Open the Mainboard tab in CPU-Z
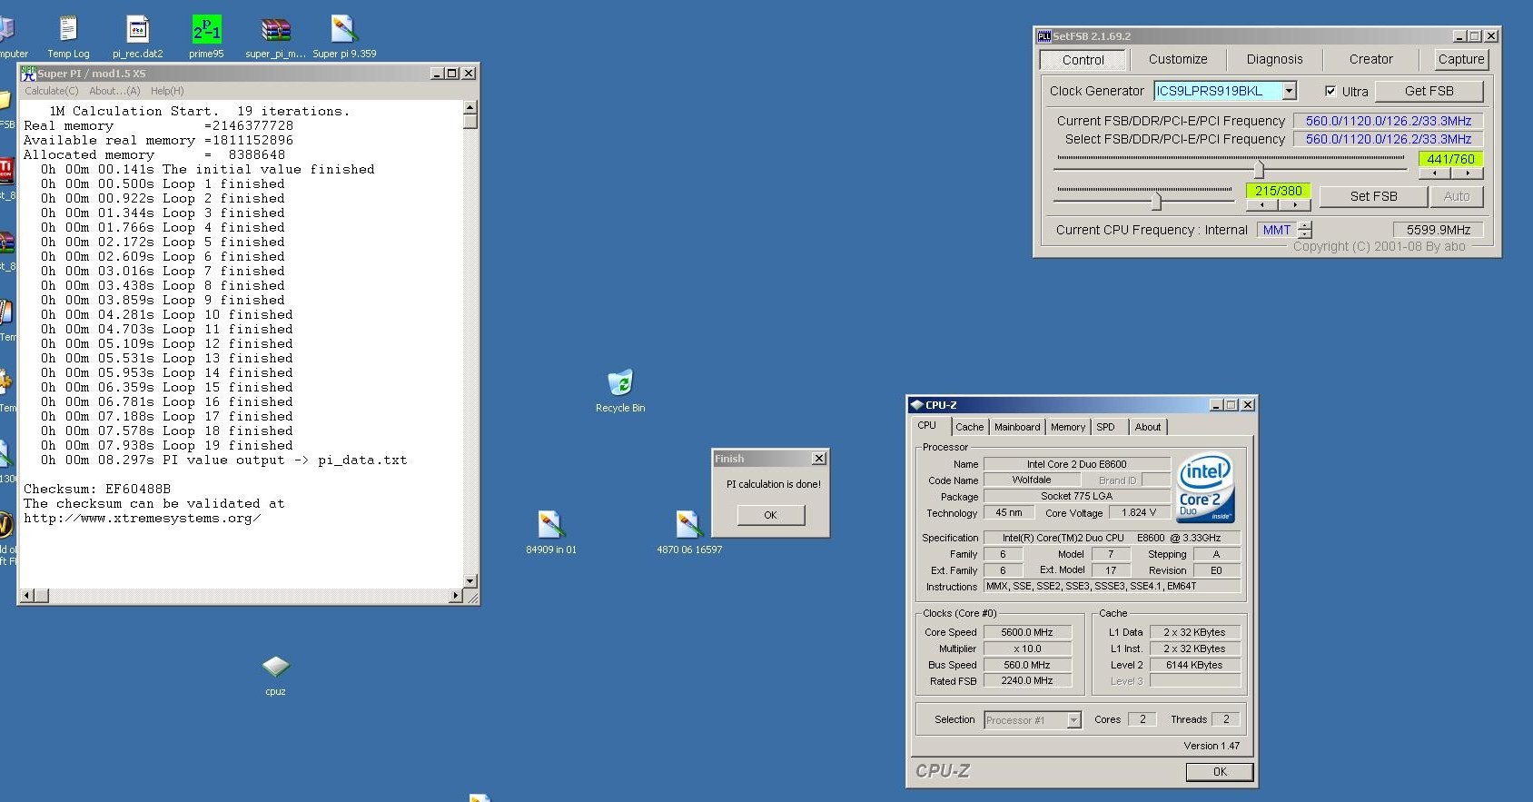 tap(1017, 427)
